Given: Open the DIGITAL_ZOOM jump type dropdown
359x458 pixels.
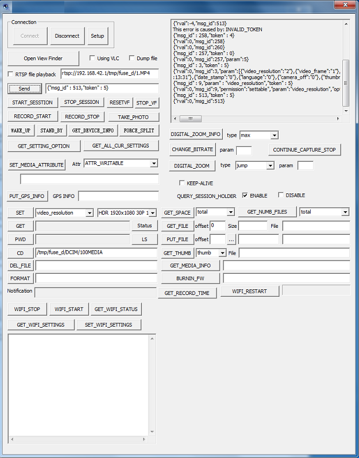Looking at the screenshot, I should tap(271, 166).
